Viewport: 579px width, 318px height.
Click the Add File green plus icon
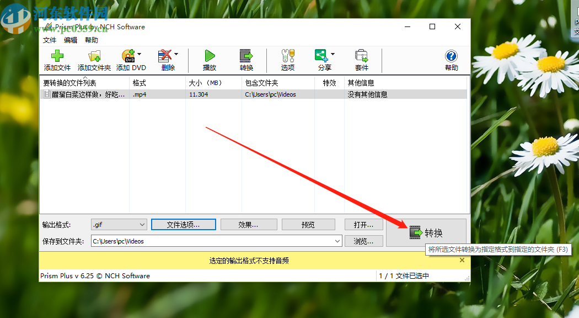pos(57,56)
